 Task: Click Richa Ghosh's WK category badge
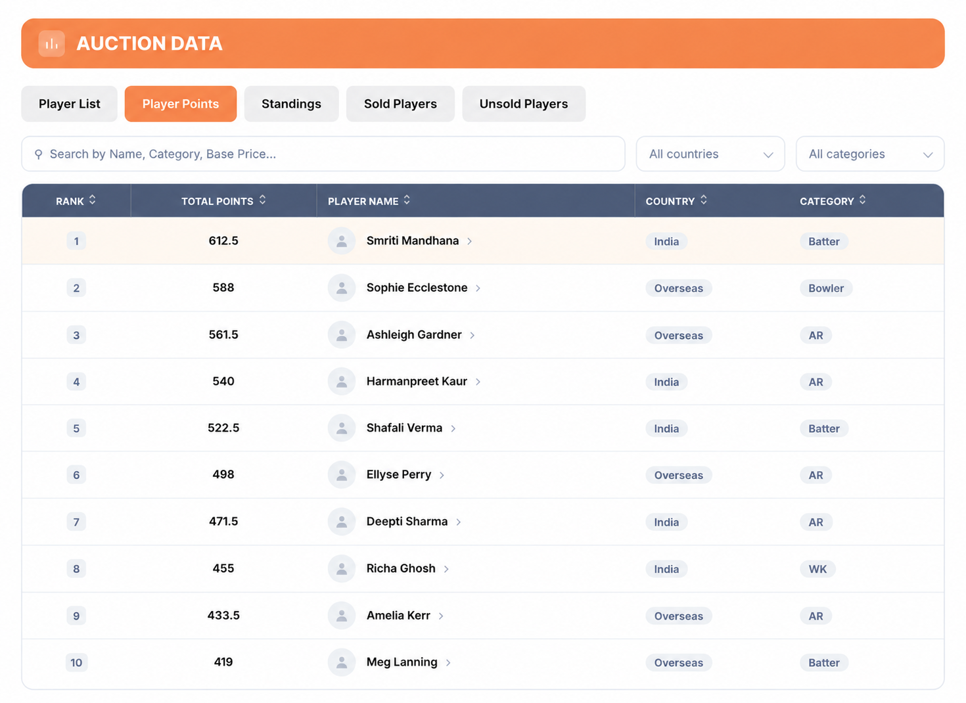(x=817, y=569)
